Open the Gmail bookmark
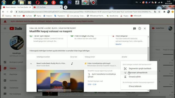 coord(17,16)
